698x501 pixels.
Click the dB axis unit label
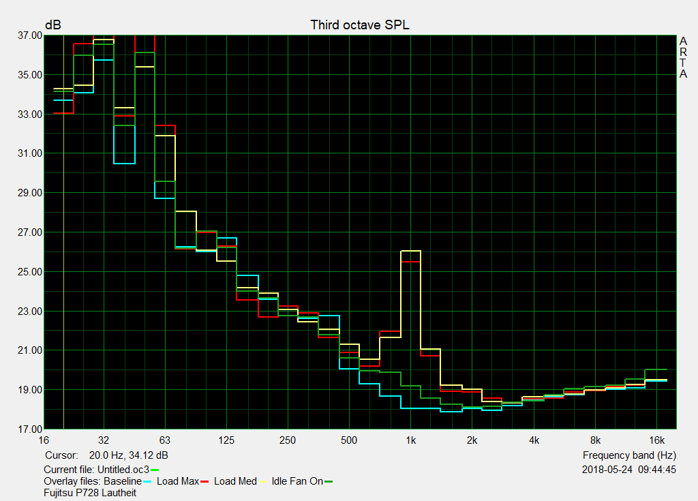(53, 25)
